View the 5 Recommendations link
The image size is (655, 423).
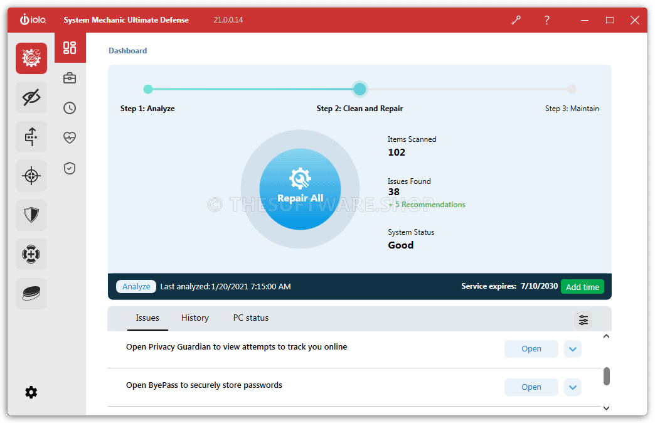(427, 205)
